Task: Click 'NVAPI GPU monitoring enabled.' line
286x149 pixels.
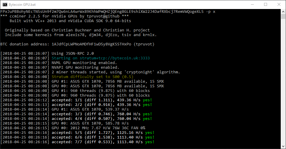Action: coord(60,68)
